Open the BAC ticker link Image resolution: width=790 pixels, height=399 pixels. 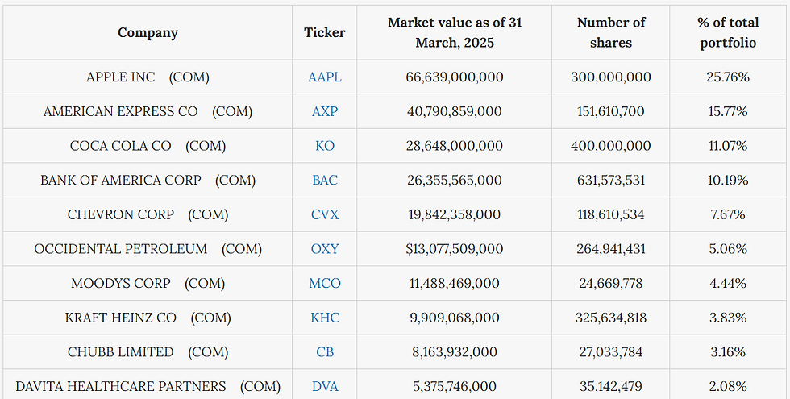(325, 181)
